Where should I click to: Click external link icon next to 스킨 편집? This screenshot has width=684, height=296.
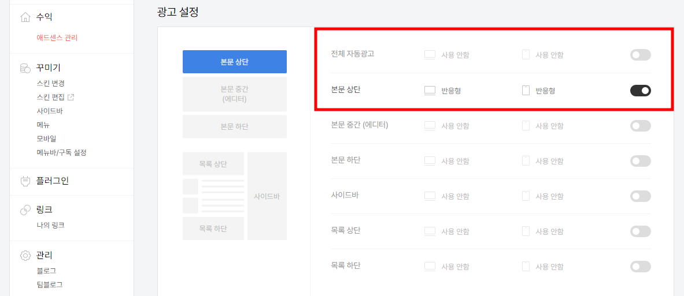(x=71, y=97)
